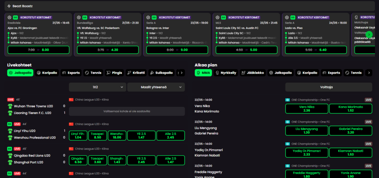Open the Pingis live tab
Image resolution: width=379 pixels, height=178 pixels.
[115, 73]
